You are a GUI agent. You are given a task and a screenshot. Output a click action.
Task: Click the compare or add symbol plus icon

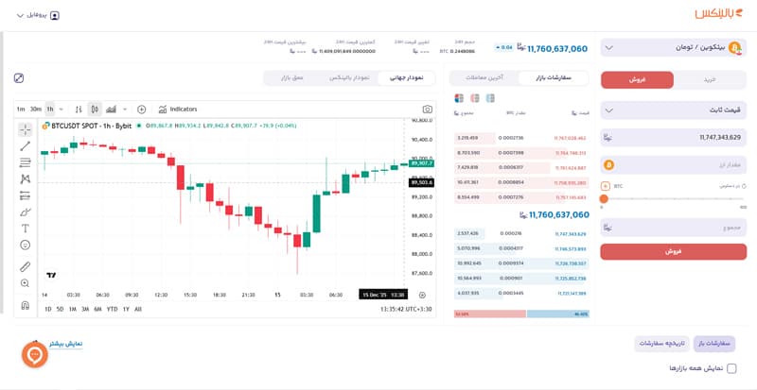tap(141, 110)
